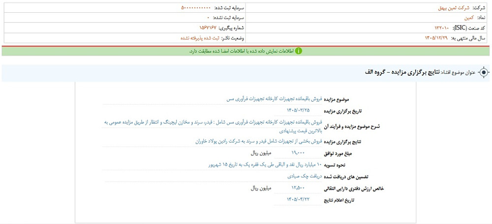The height and width of the screenshot is (224, 492).
Task: Click guarantees value دریافت چک صیادی
Action: pos(305,176)
